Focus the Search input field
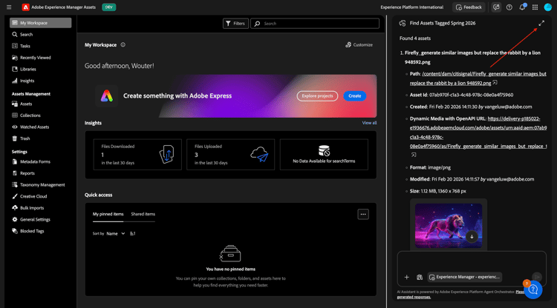Screen dimensions: 557x308 pyautogui.click(x=315, y=24)
